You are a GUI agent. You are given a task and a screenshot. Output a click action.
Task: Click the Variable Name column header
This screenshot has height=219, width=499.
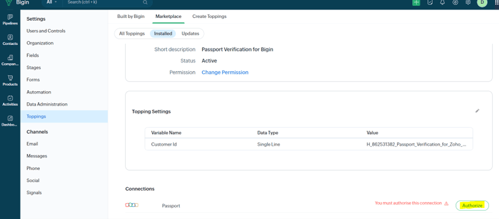(166, 133)
